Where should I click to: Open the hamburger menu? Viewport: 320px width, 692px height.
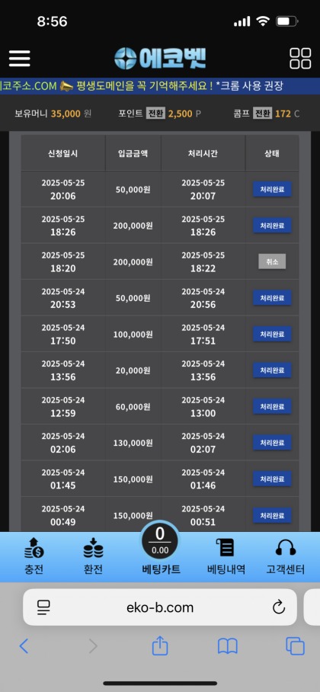[x=19, y=58]
